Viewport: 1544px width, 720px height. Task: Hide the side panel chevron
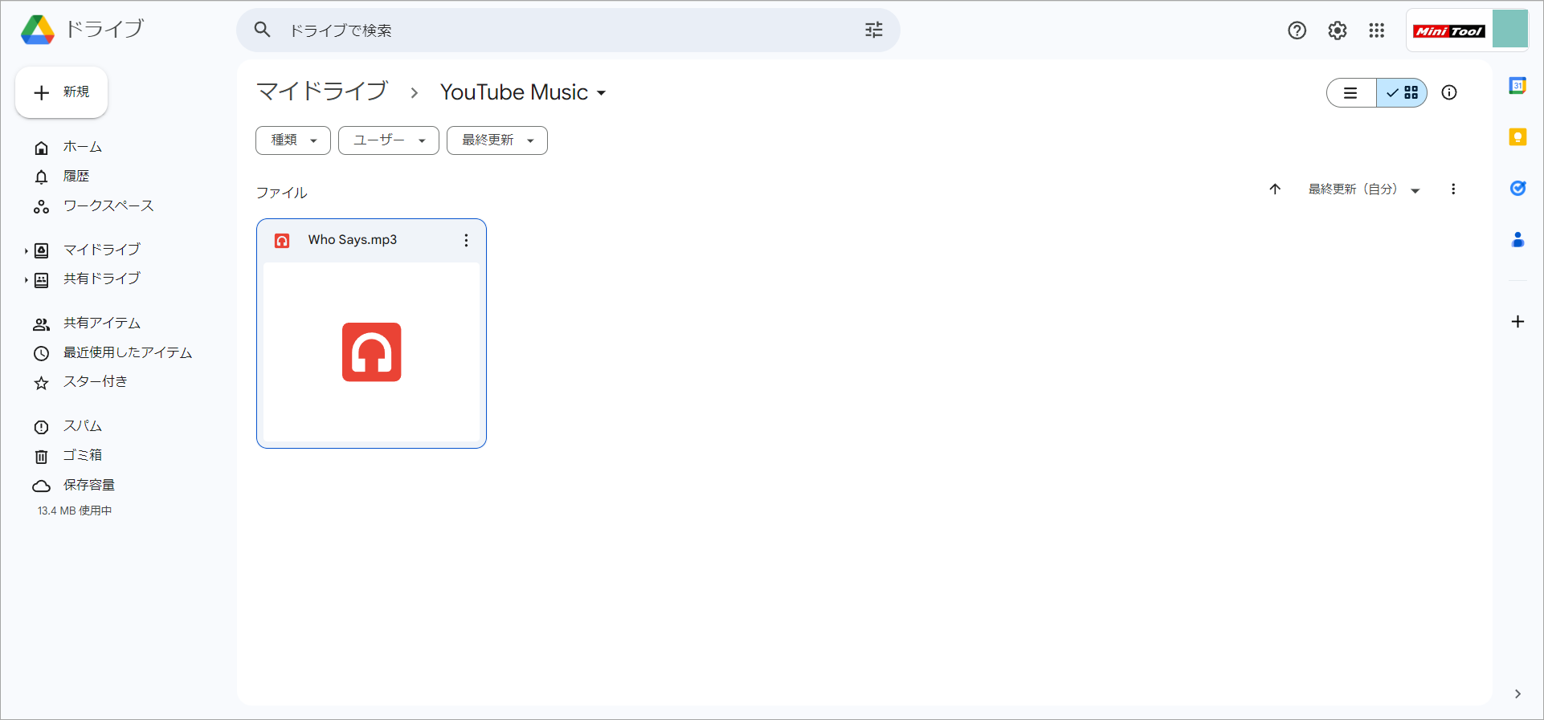point(1517,694)
